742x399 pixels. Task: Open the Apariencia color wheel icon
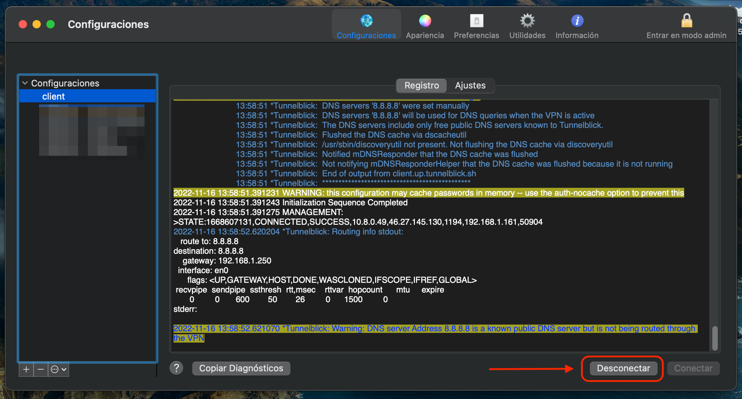(x=425, y=21)
